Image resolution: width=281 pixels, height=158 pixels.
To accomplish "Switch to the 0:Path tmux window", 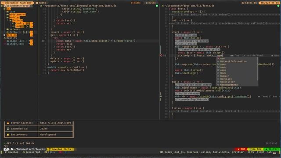I will click(x=136, y=3).
